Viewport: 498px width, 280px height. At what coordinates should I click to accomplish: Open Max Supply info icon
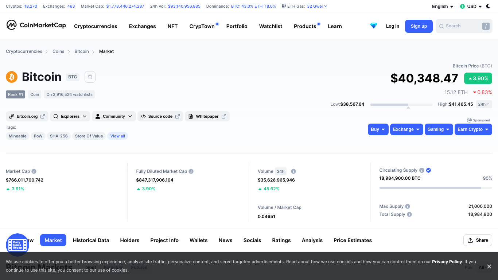point(408,206)
